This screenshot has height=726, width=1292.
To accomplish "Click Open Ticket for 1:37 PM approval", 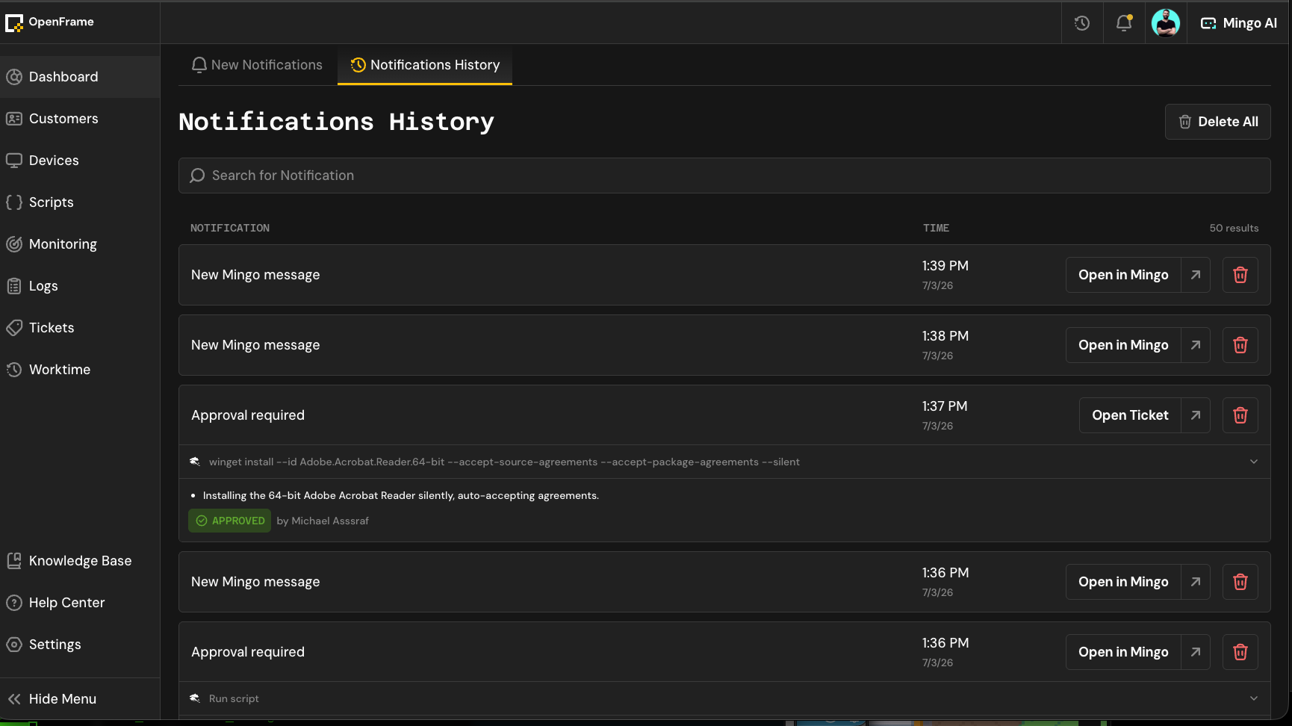I will tap(1130, 415).
